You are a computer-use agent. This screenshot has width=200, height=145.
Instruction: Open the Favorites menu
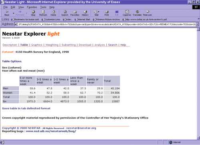[32, 7]
